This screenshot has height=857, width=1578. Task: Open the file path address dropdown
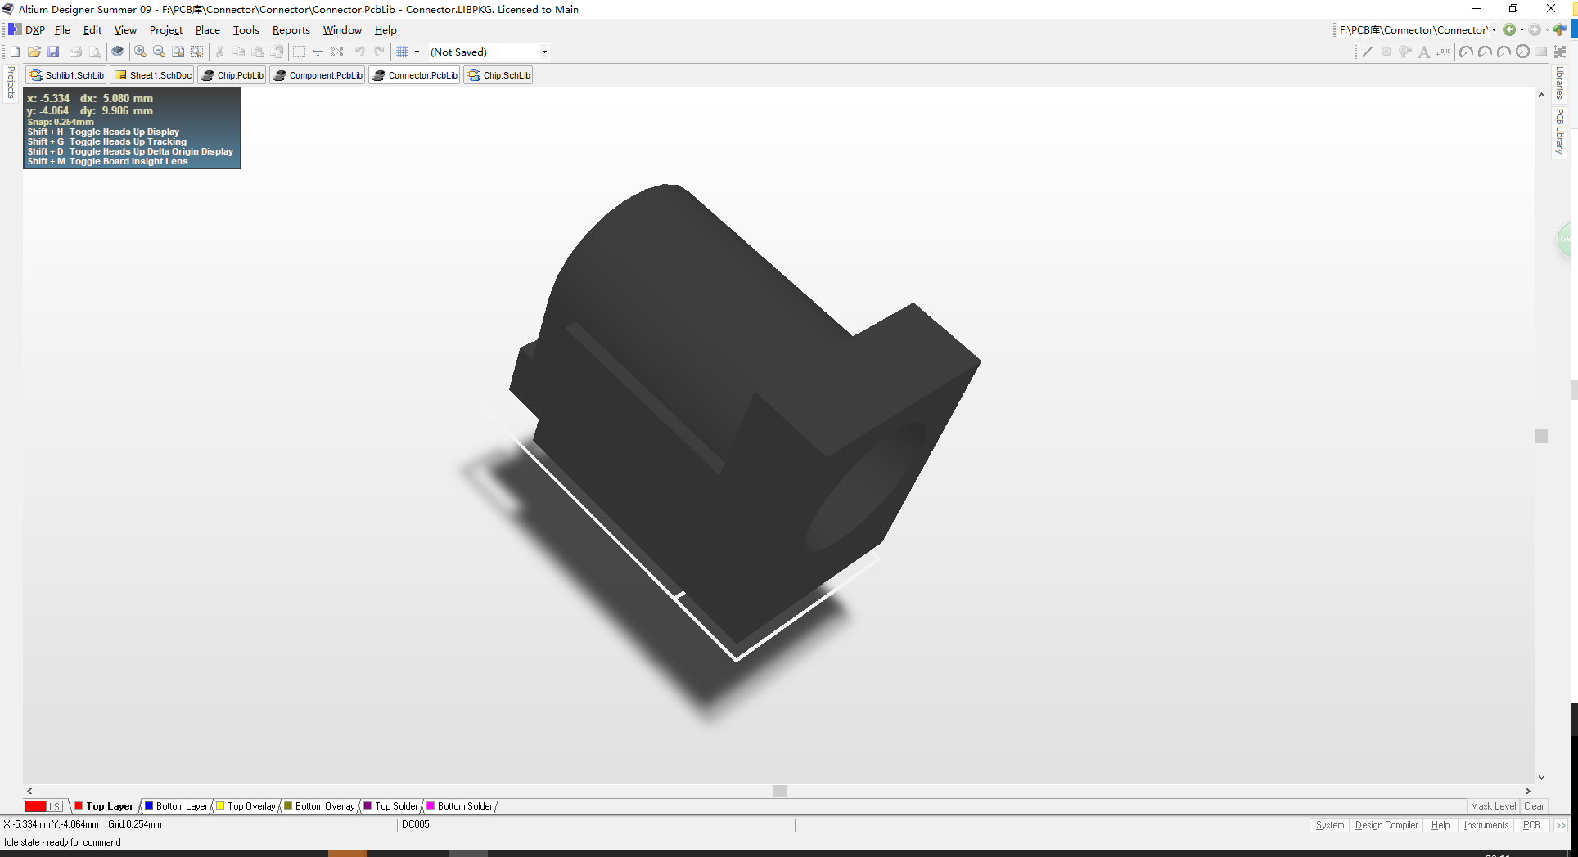[1495, 29]
